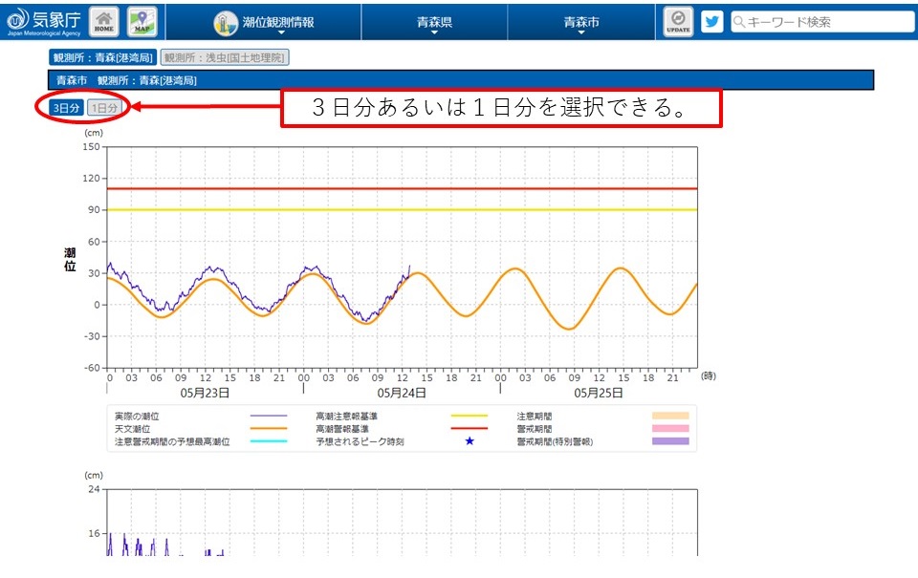The width and height of the screenshot is (918, 578).
Task: Click the tide gauge icon beside 潮位観測情報
Action: pos(225,22)
